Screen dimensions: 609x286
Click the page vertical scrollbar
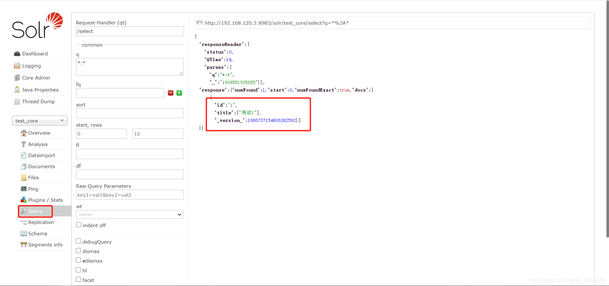[607, 119]
